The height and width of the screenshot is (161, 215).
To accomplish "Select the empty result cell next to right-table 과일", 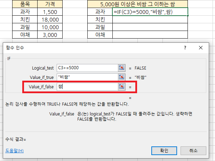I will tap(150, 27).
